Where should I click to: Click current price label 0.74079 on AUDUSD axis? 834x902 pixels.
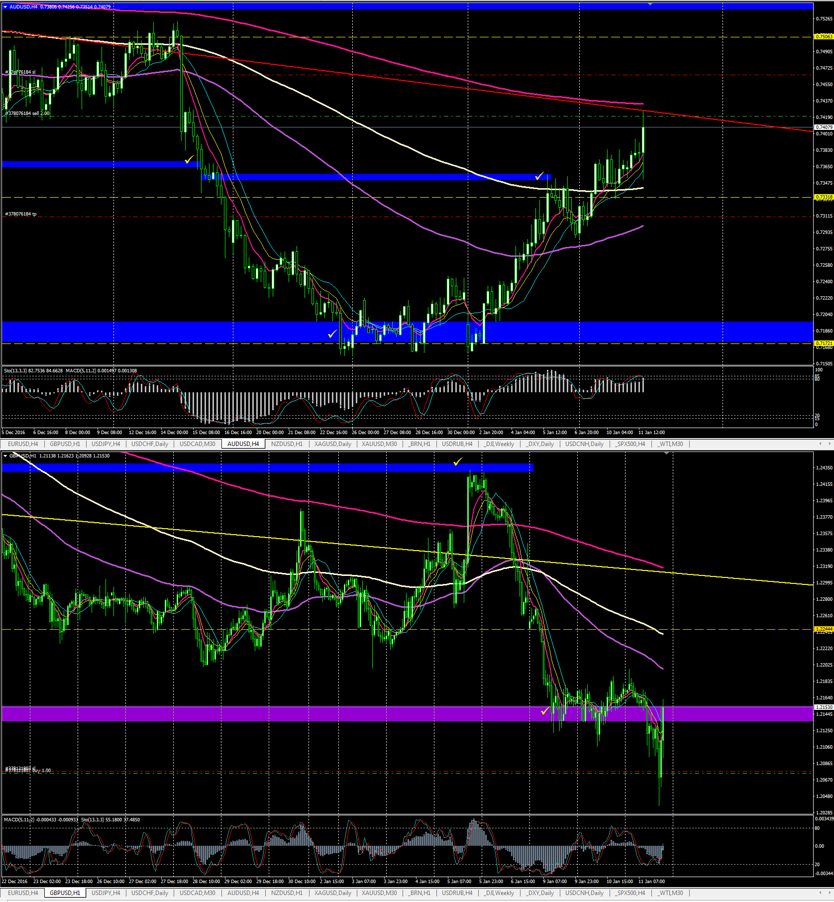[824, 127]
